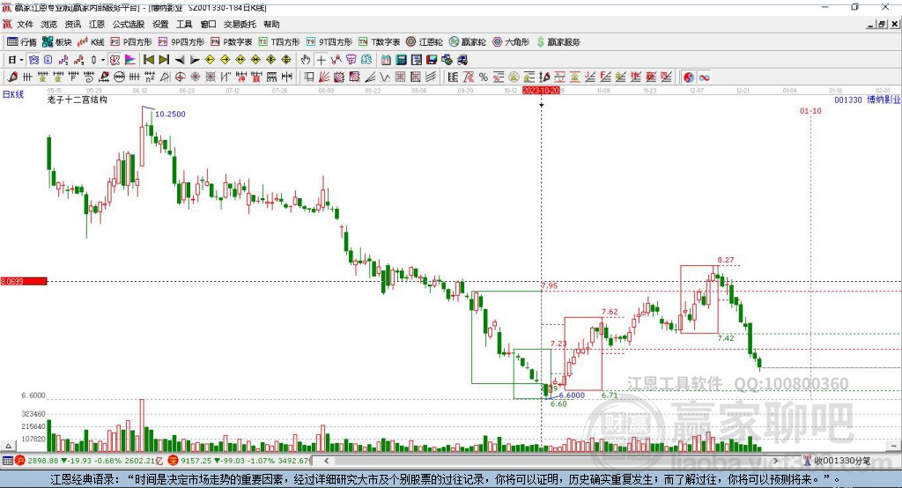Viewport: 902px width, 488px height.
Task: Click the scrollbar right arrow
Action: click(x=775, y=461)
